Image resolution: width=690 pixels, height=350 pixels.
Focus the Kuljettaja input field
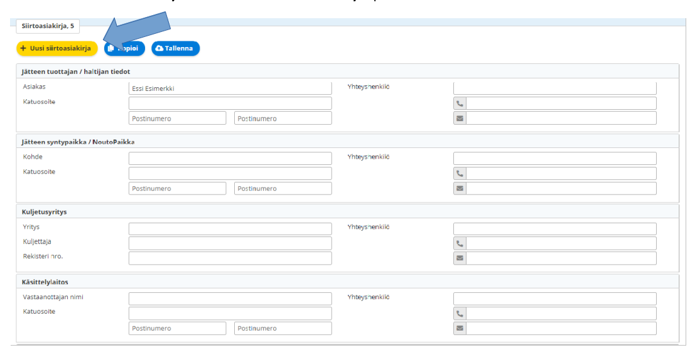coord(230,243)
